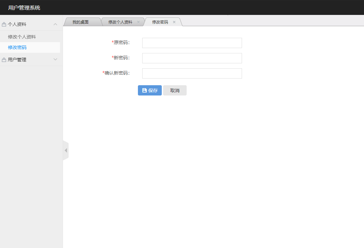This screenshot has height=248, width=364.
Task: Click the 原密码 input field
Action: pos(192,42)
